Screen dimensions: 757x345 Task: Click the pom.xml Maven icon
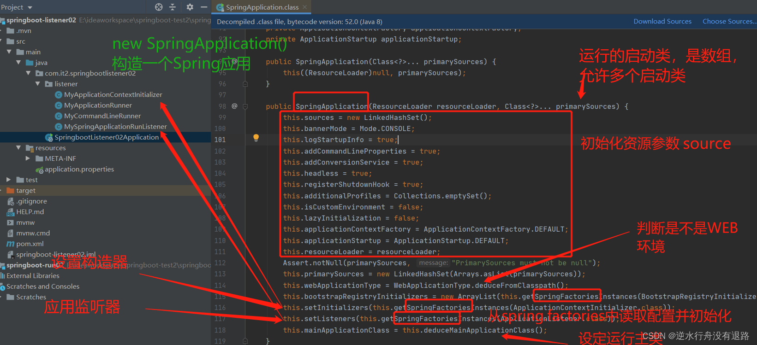(10, 244)
